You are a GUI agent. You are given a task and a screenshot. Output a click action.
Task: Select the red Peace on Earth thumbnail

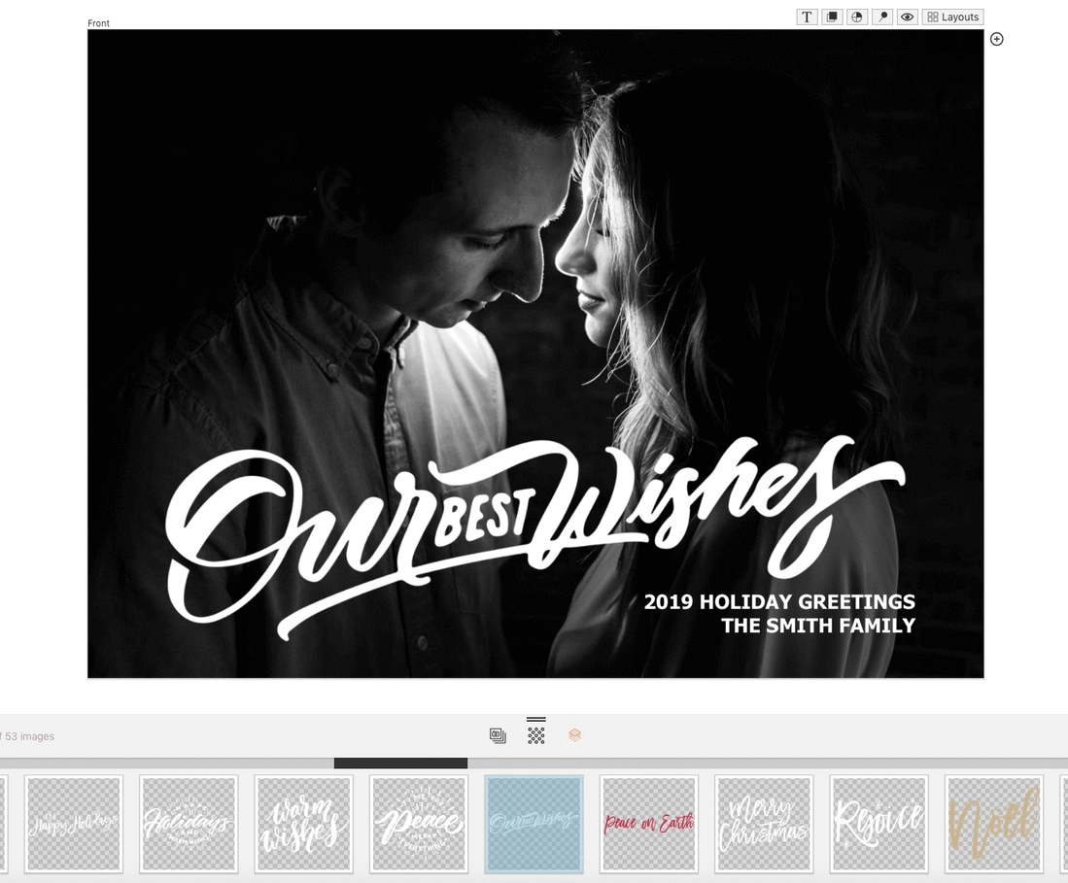click(649, 824)
